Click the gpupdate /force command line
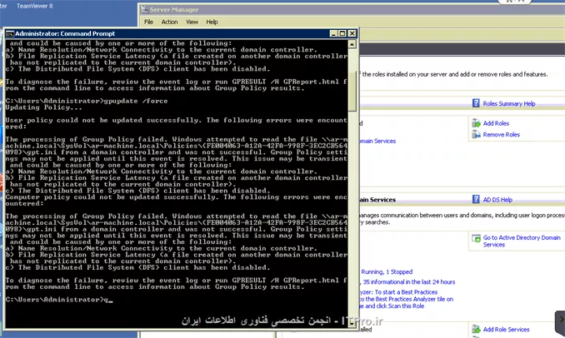 pos(87,101)
